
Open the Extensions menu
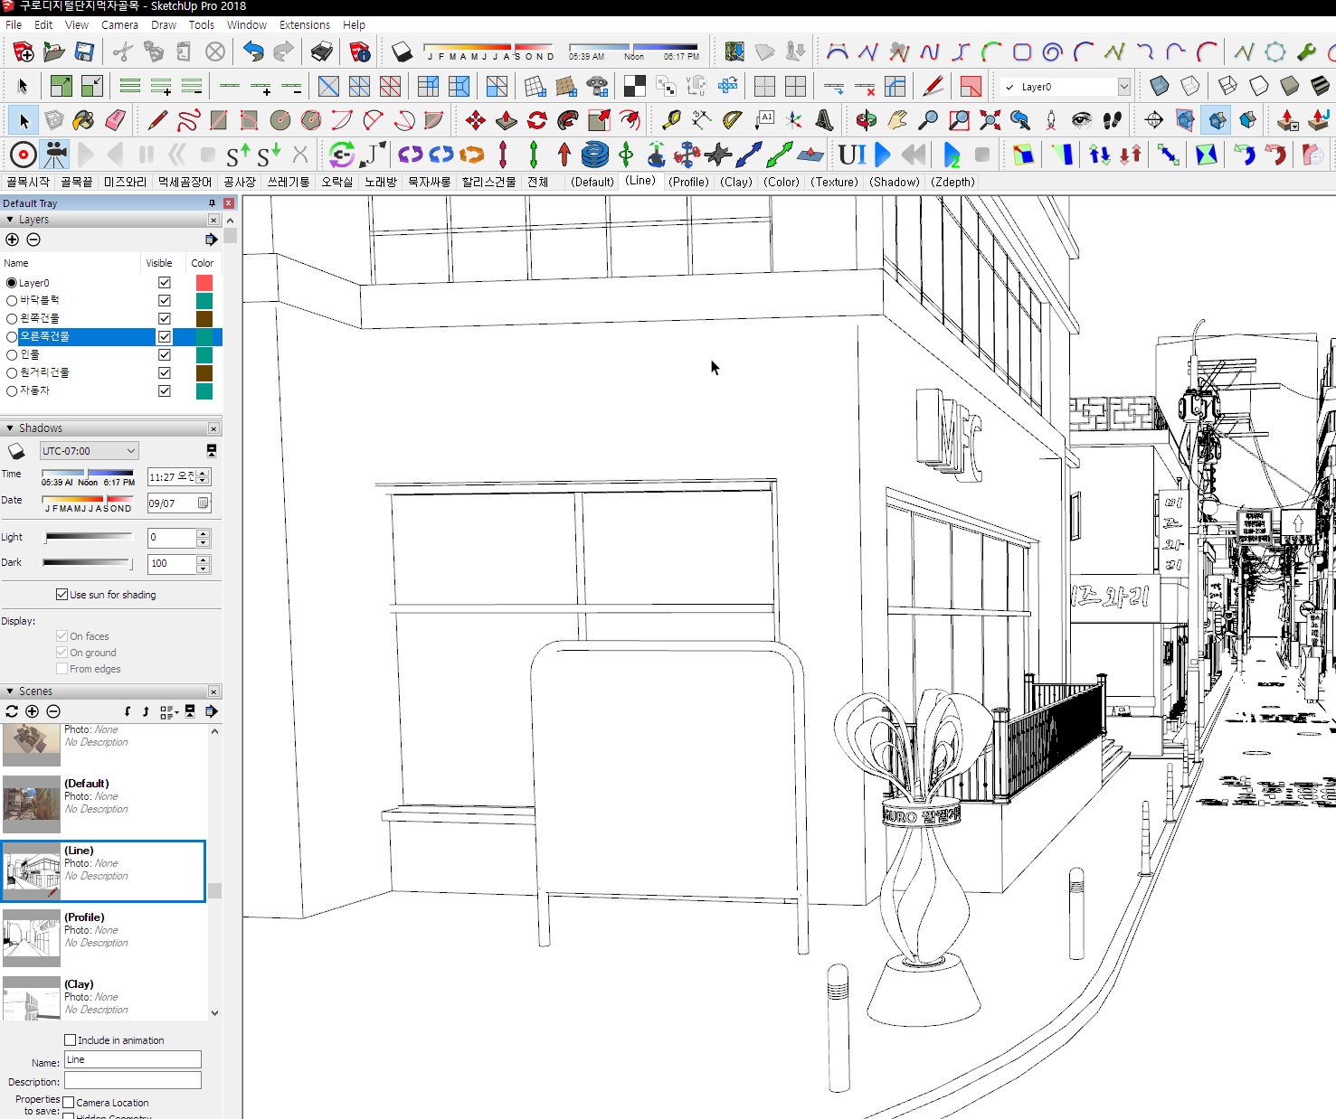(304, 24)
